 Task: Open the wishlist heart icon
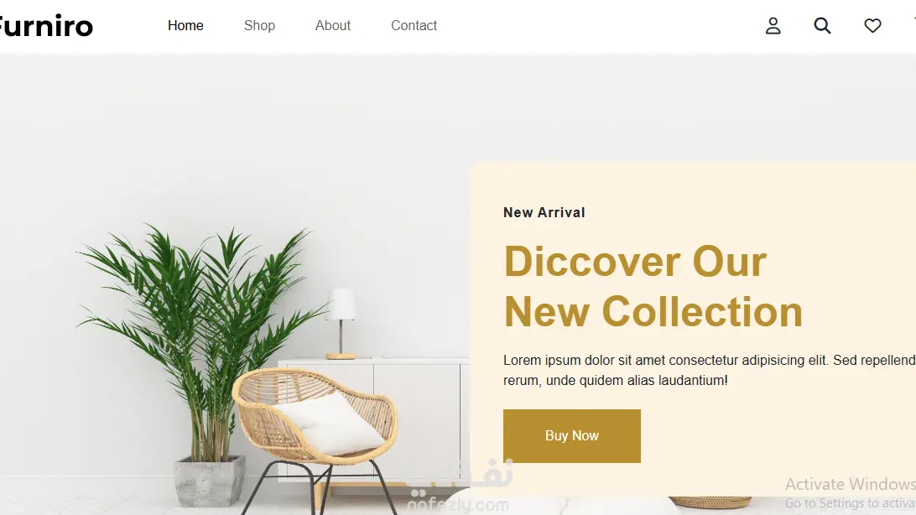point(872,26)
